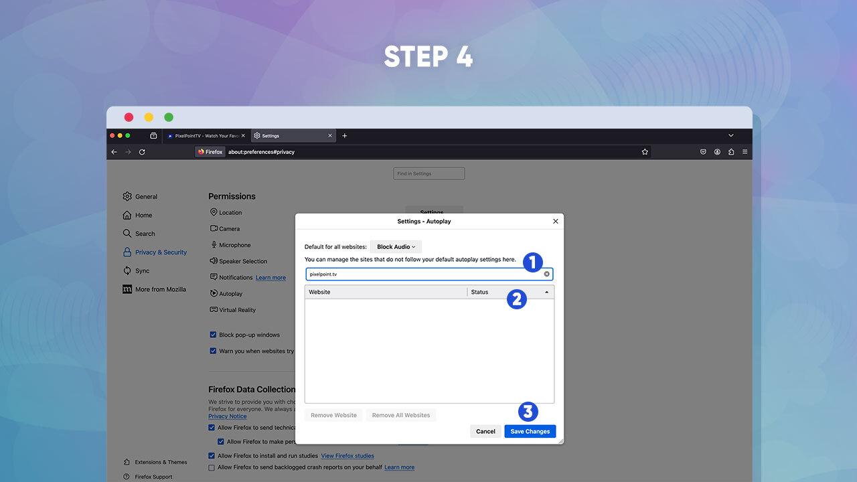The height and width of the screenshot is (482, 857).
Task: Click the Autoplay permission icon
Action: pyautogui.click(x=214, y=293)
